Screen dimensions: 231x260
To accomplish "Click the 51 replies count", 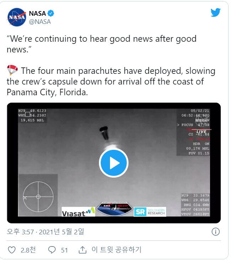I will [64, 250].
